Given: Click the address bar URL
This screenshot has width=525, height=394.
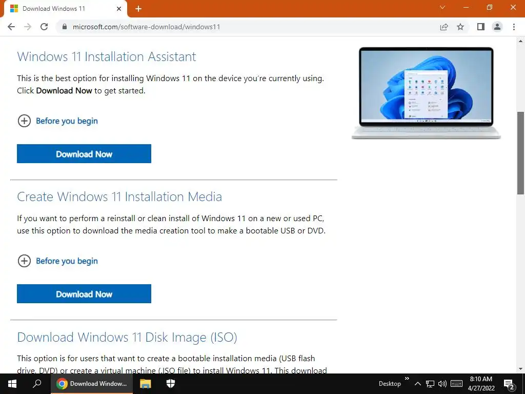Looking at the screenshot, I should point(146,27).
